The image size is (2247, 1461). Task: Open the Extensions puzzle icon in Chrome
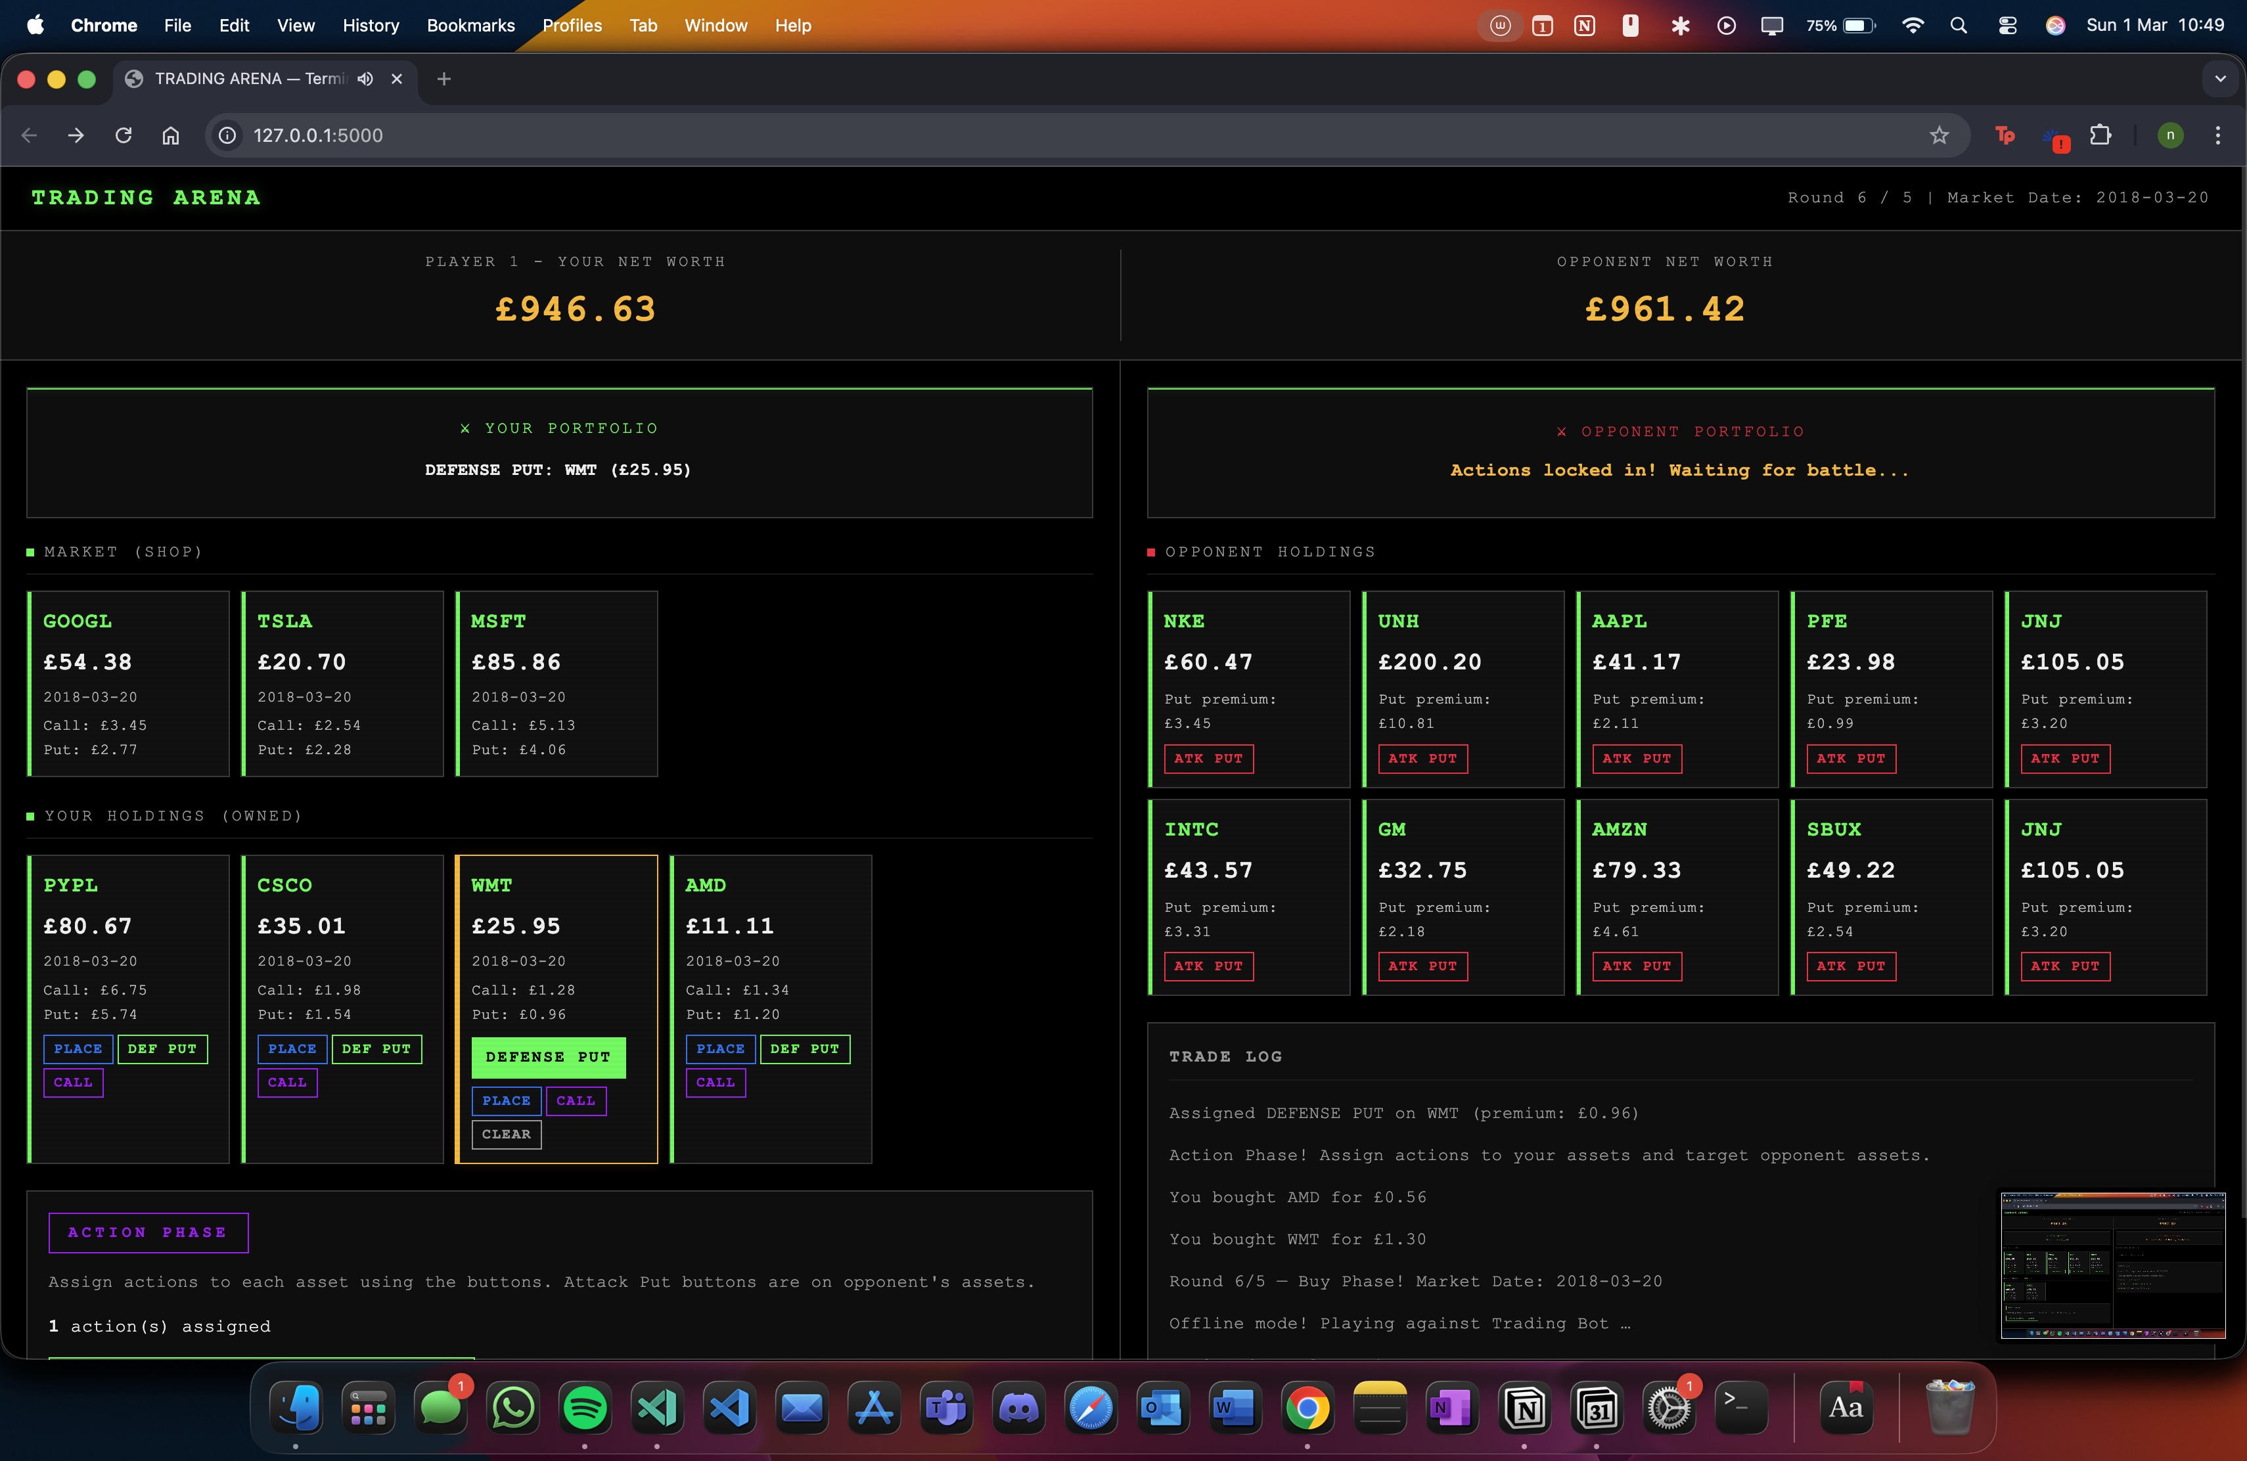coord(2100,135)
